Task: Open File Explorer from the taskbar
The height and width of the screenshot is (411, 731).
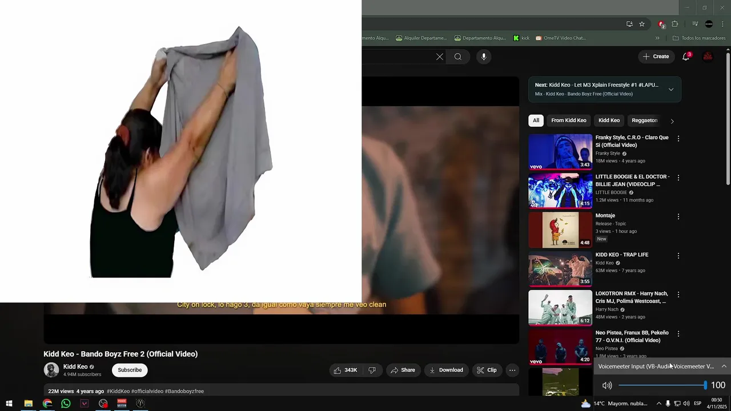Action: pos(28,404)
